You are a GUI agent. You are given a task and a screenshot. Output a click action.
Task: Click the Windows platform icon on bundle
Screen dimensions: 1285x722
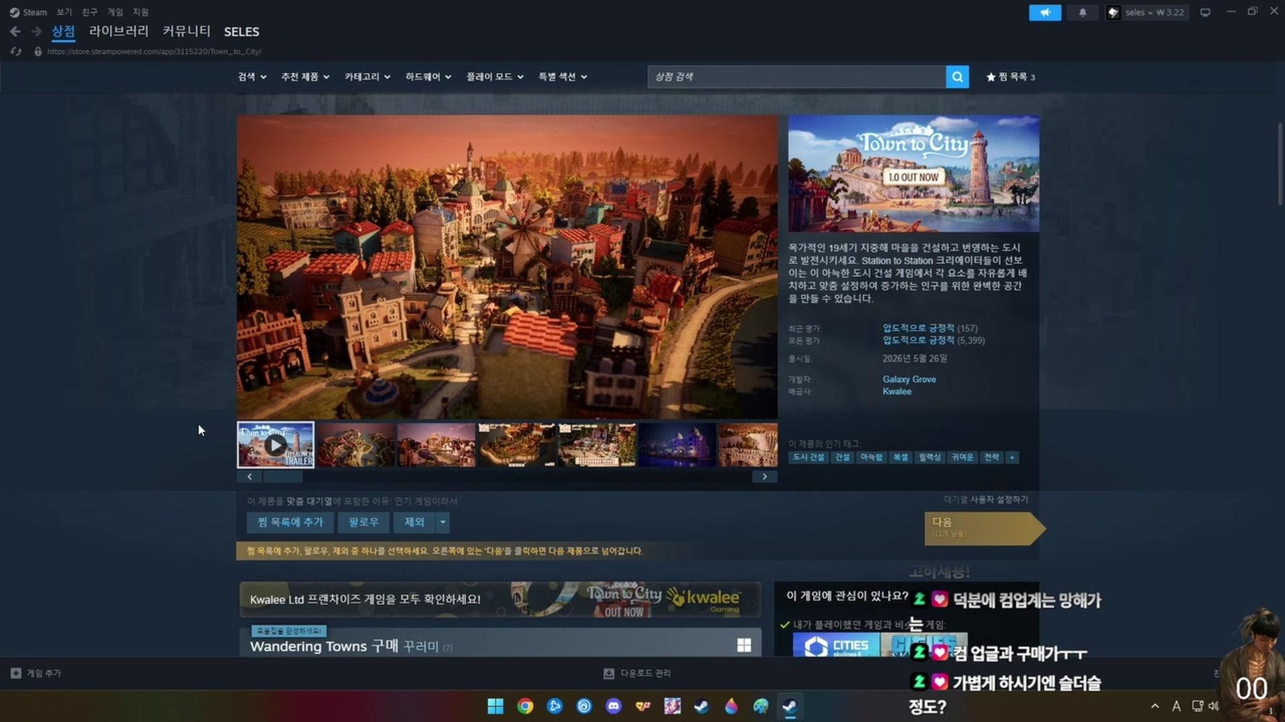(x=744, y=645)
